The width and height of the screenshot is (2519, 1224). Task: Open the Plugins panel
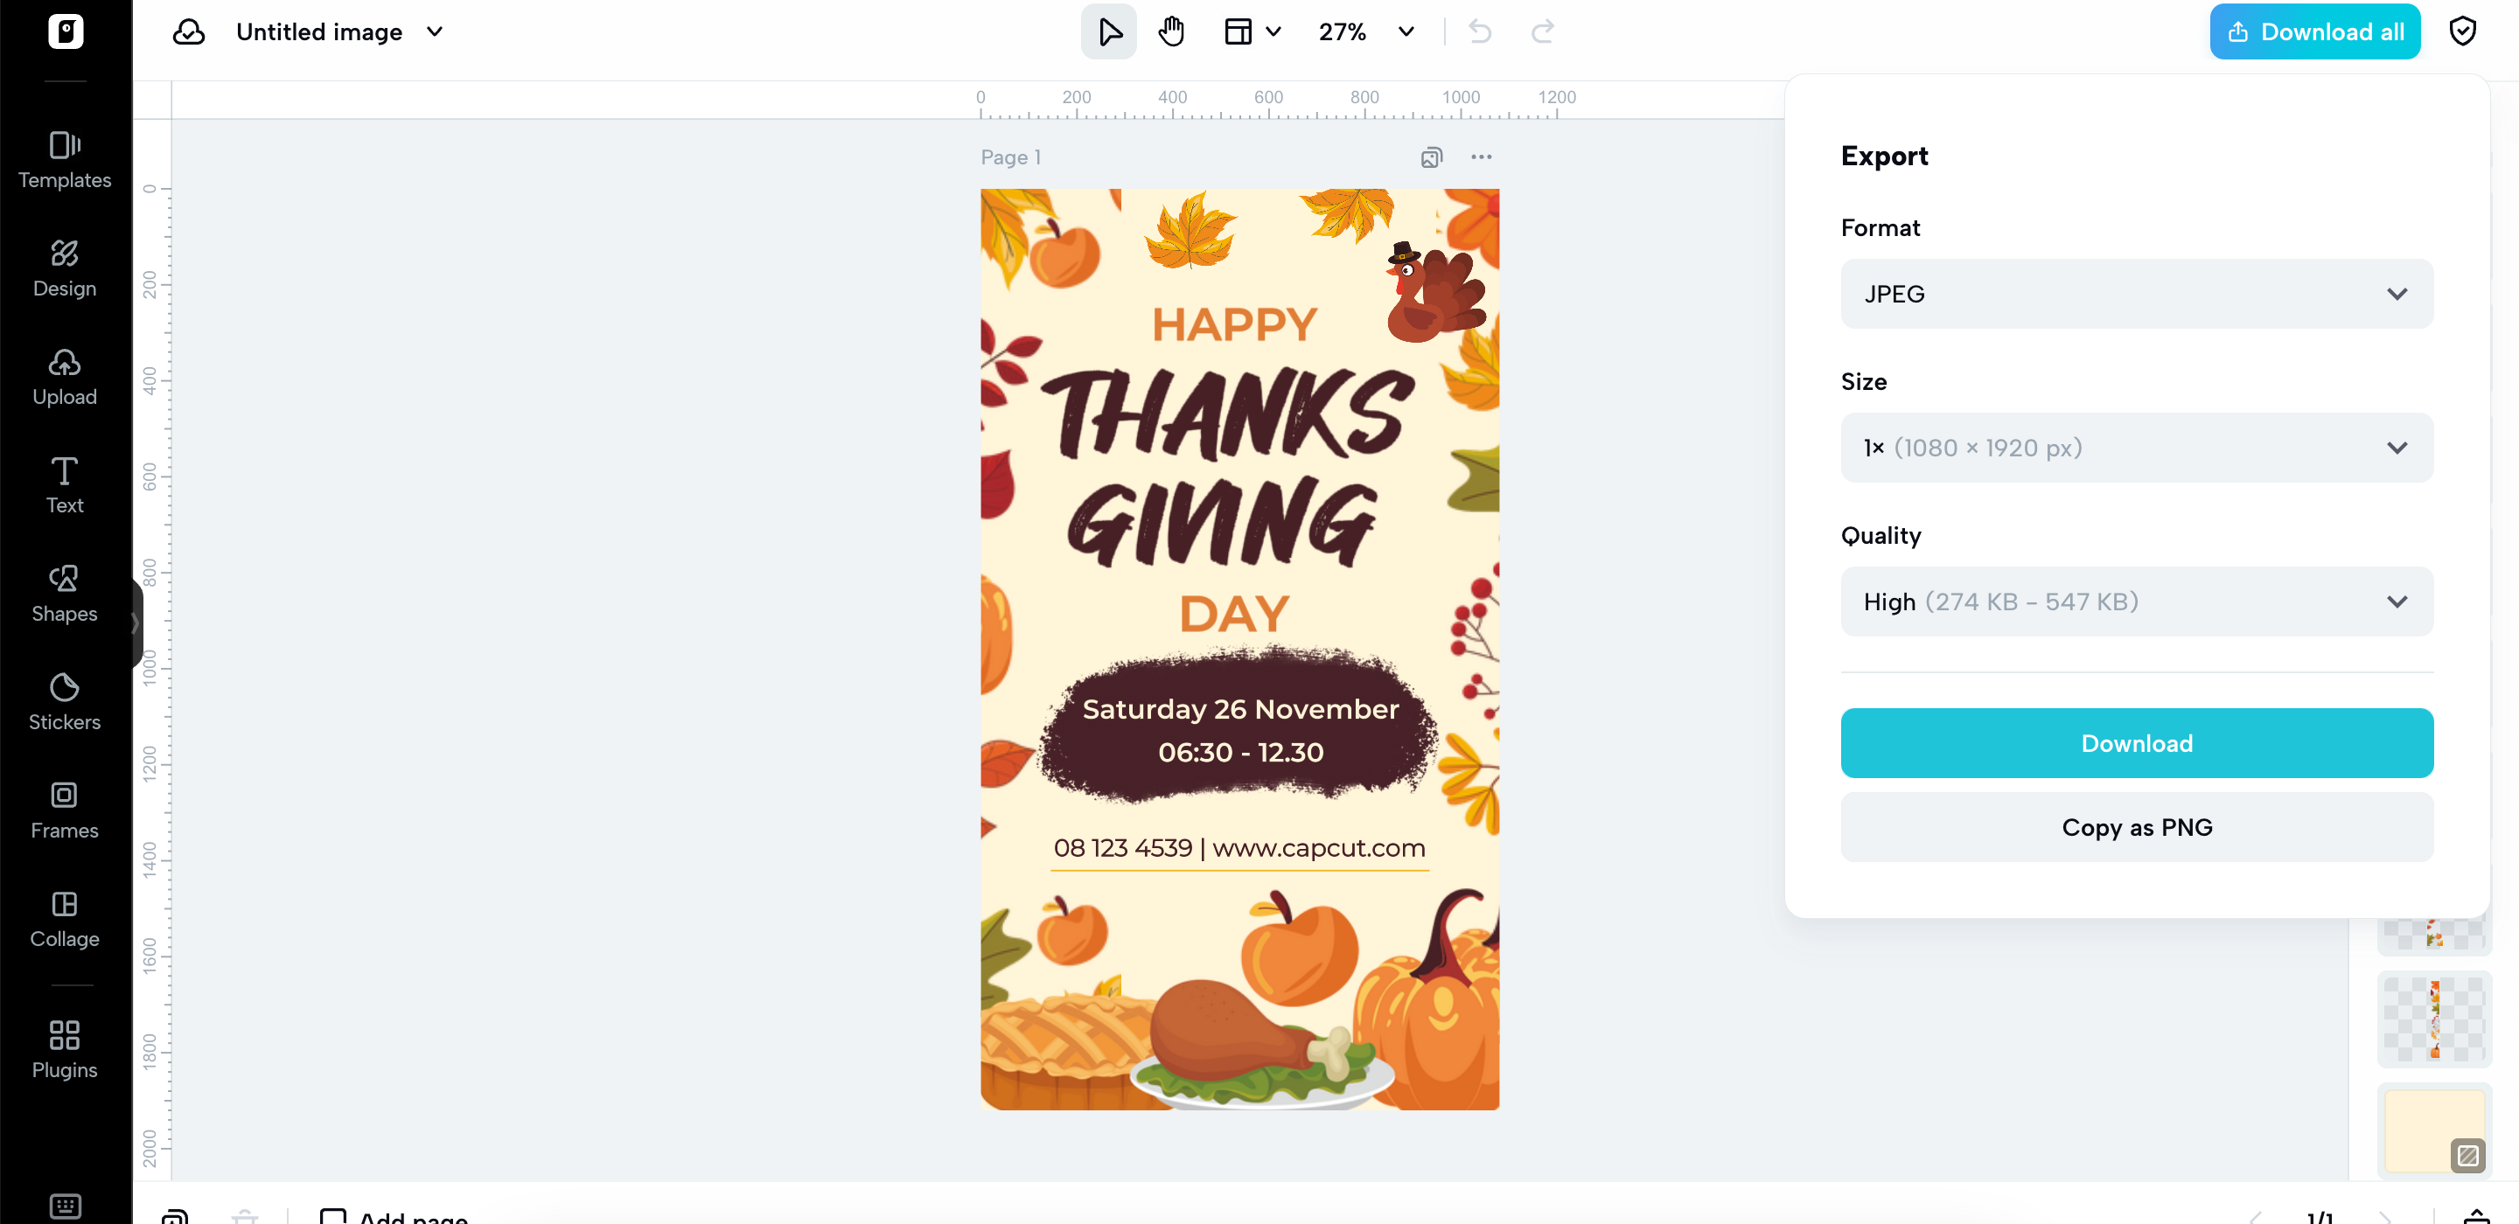[x=65, y=1049]
